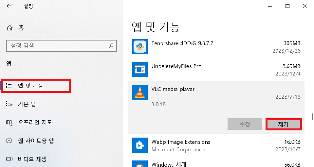Click the 설정 window title
The height and width of the screenshot is (167, 314).
(x=28, y=6)
